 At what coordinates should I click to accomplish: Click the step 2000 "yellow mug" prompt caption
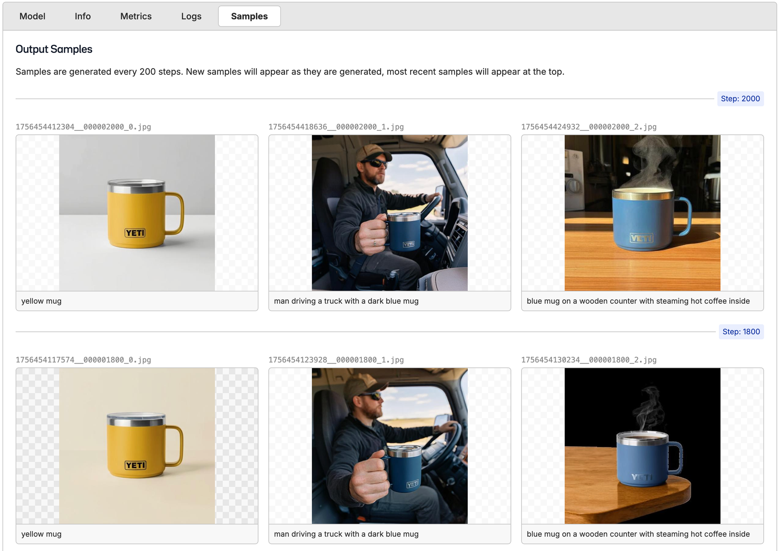tap(42, 301)
